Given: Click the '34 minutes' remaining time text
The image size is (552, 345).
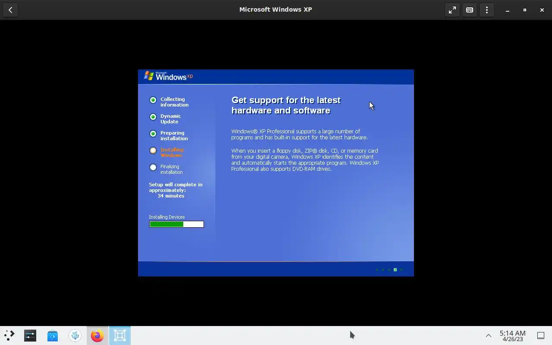Looking at the screenshot, I should click(171, 196).
